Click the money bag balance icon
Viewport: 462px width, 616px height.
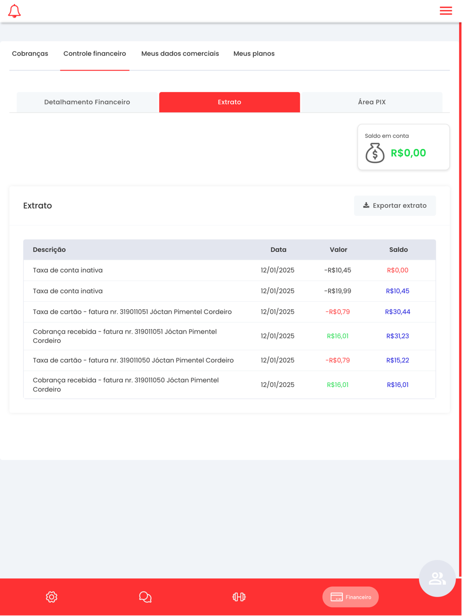(375, 152)
